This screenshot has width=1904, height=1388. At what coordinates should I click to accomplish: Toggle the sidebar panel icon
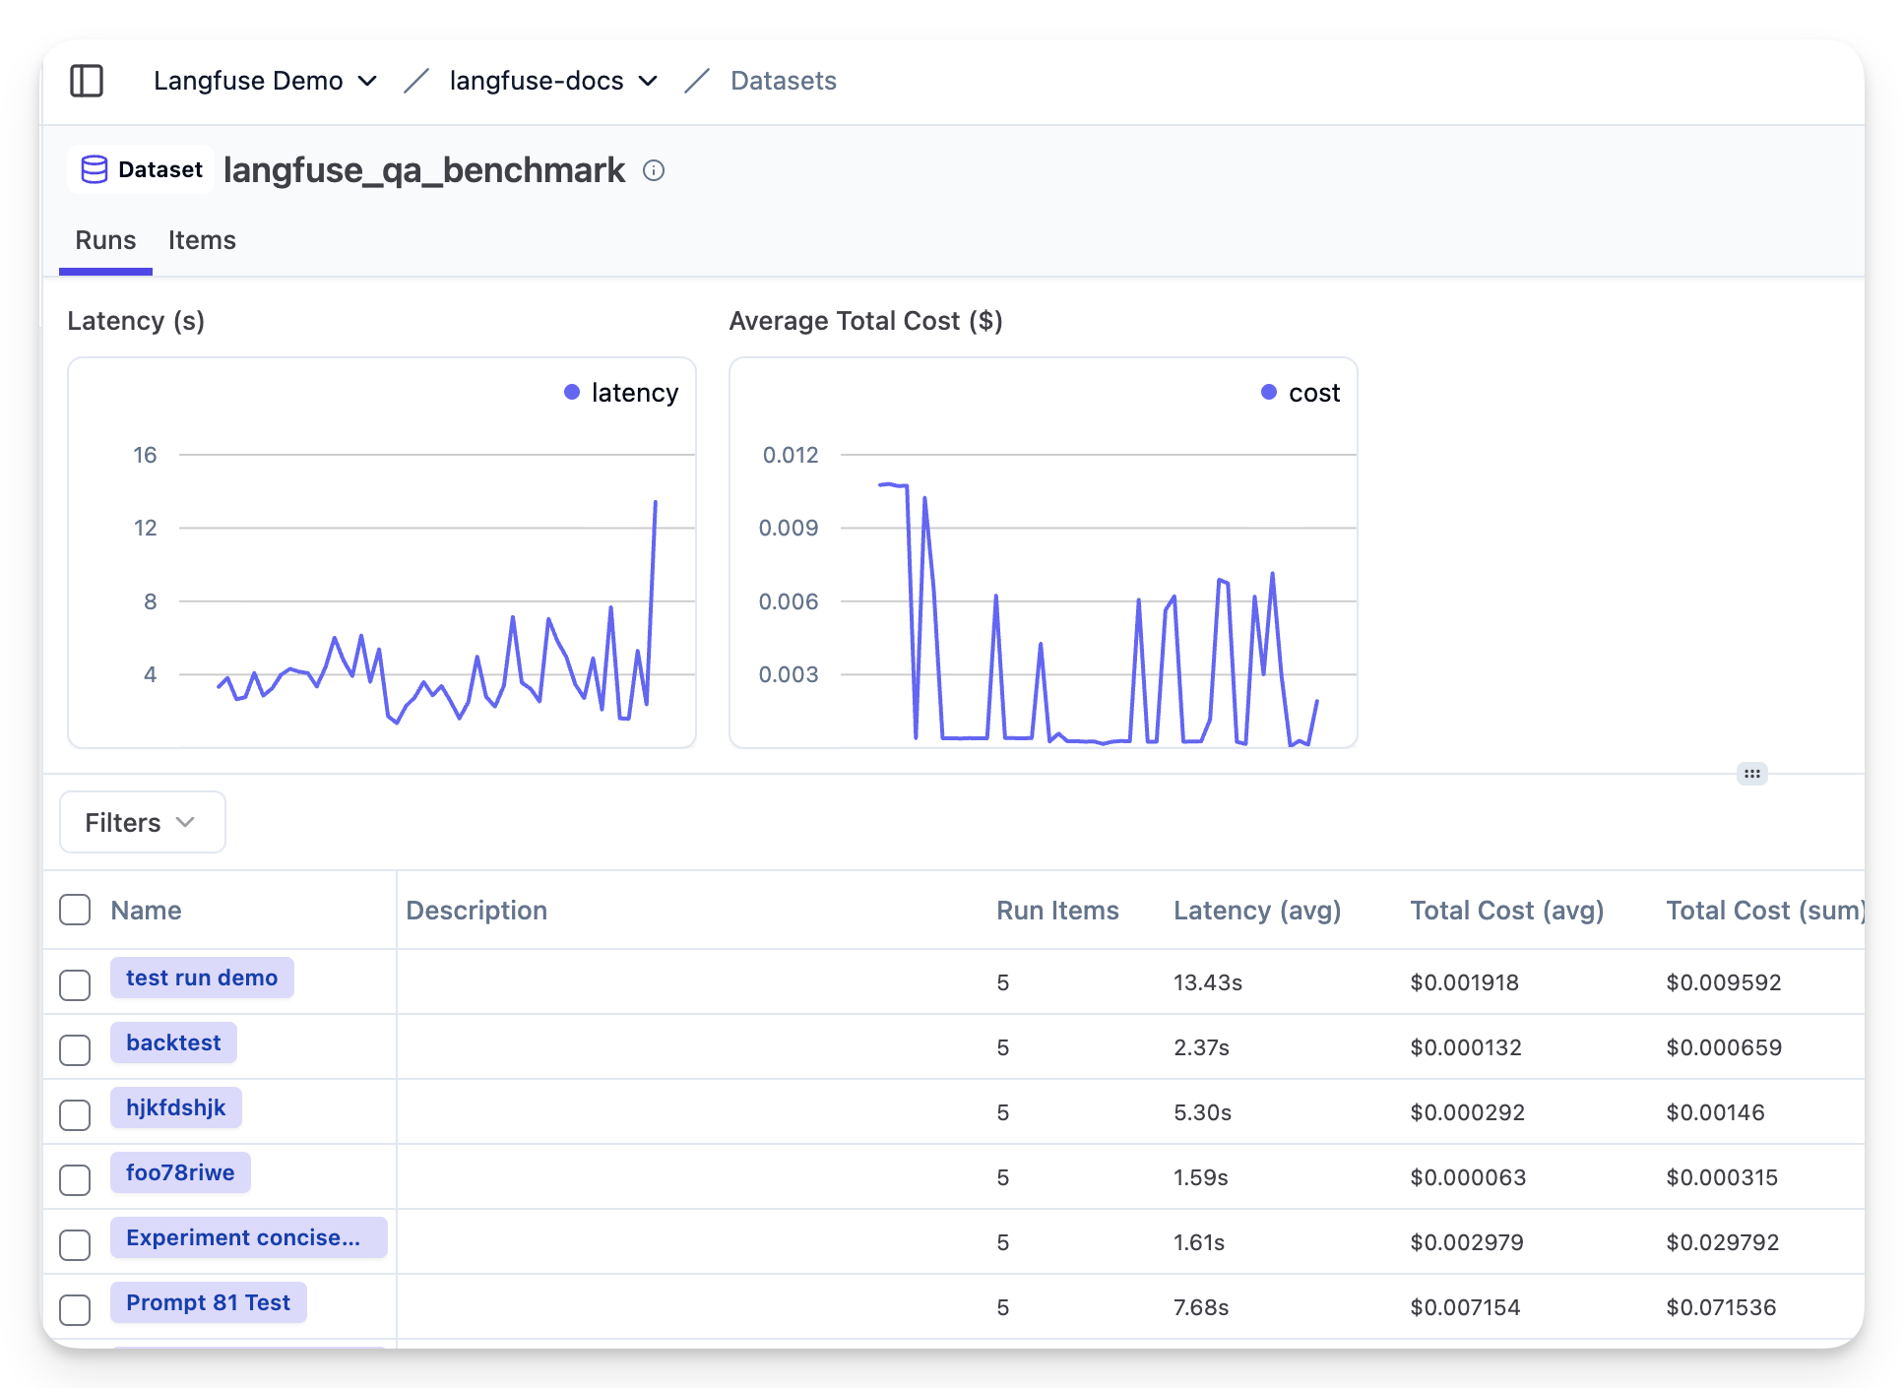87,81
